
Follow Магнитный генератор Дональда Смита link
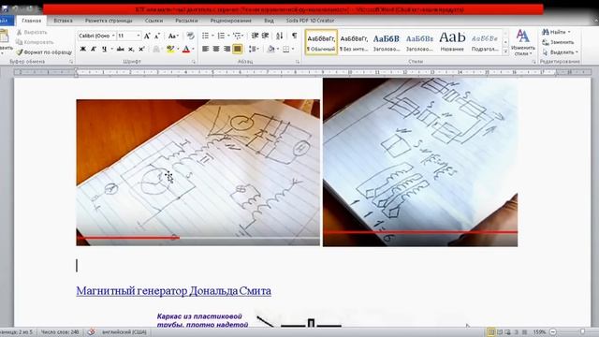pyautogui.click(x=174, y=291)
